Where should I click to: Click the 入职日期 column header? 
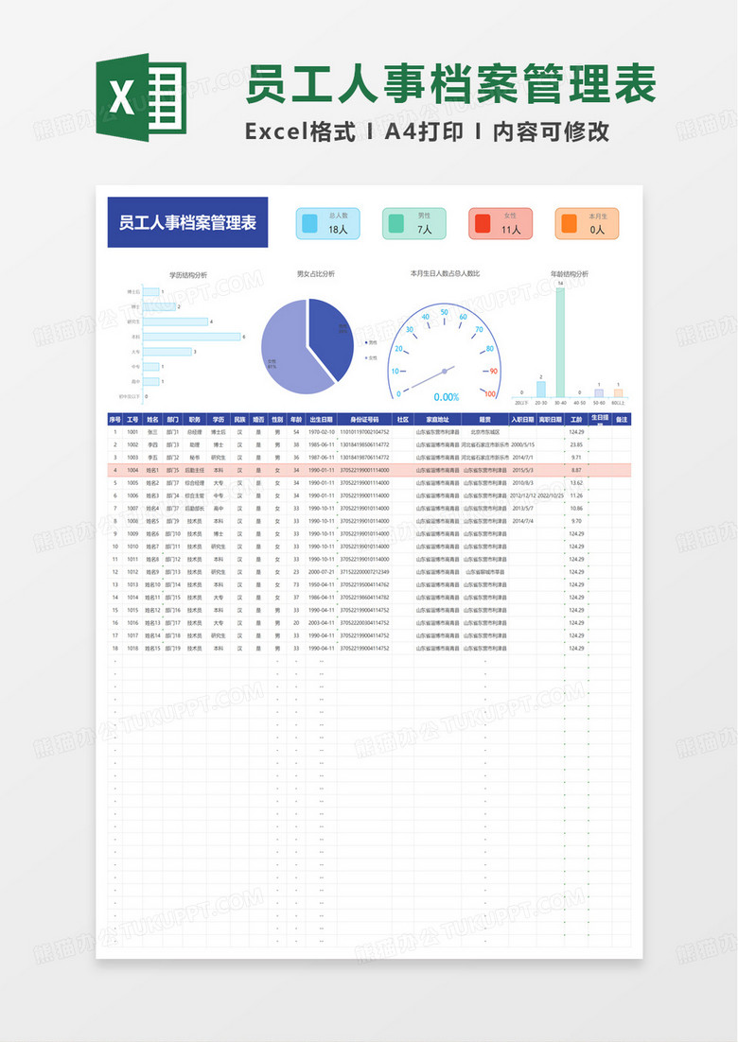[522, 419]
